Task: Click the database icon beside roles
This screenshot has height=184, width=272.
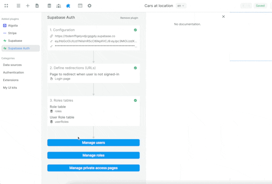Action: [51, 111]
